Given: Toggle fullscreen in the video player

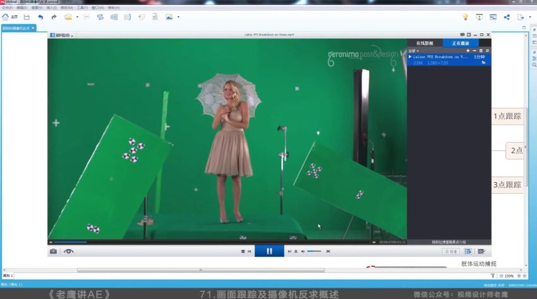Looking at the screenshot, I should point(328,251).
